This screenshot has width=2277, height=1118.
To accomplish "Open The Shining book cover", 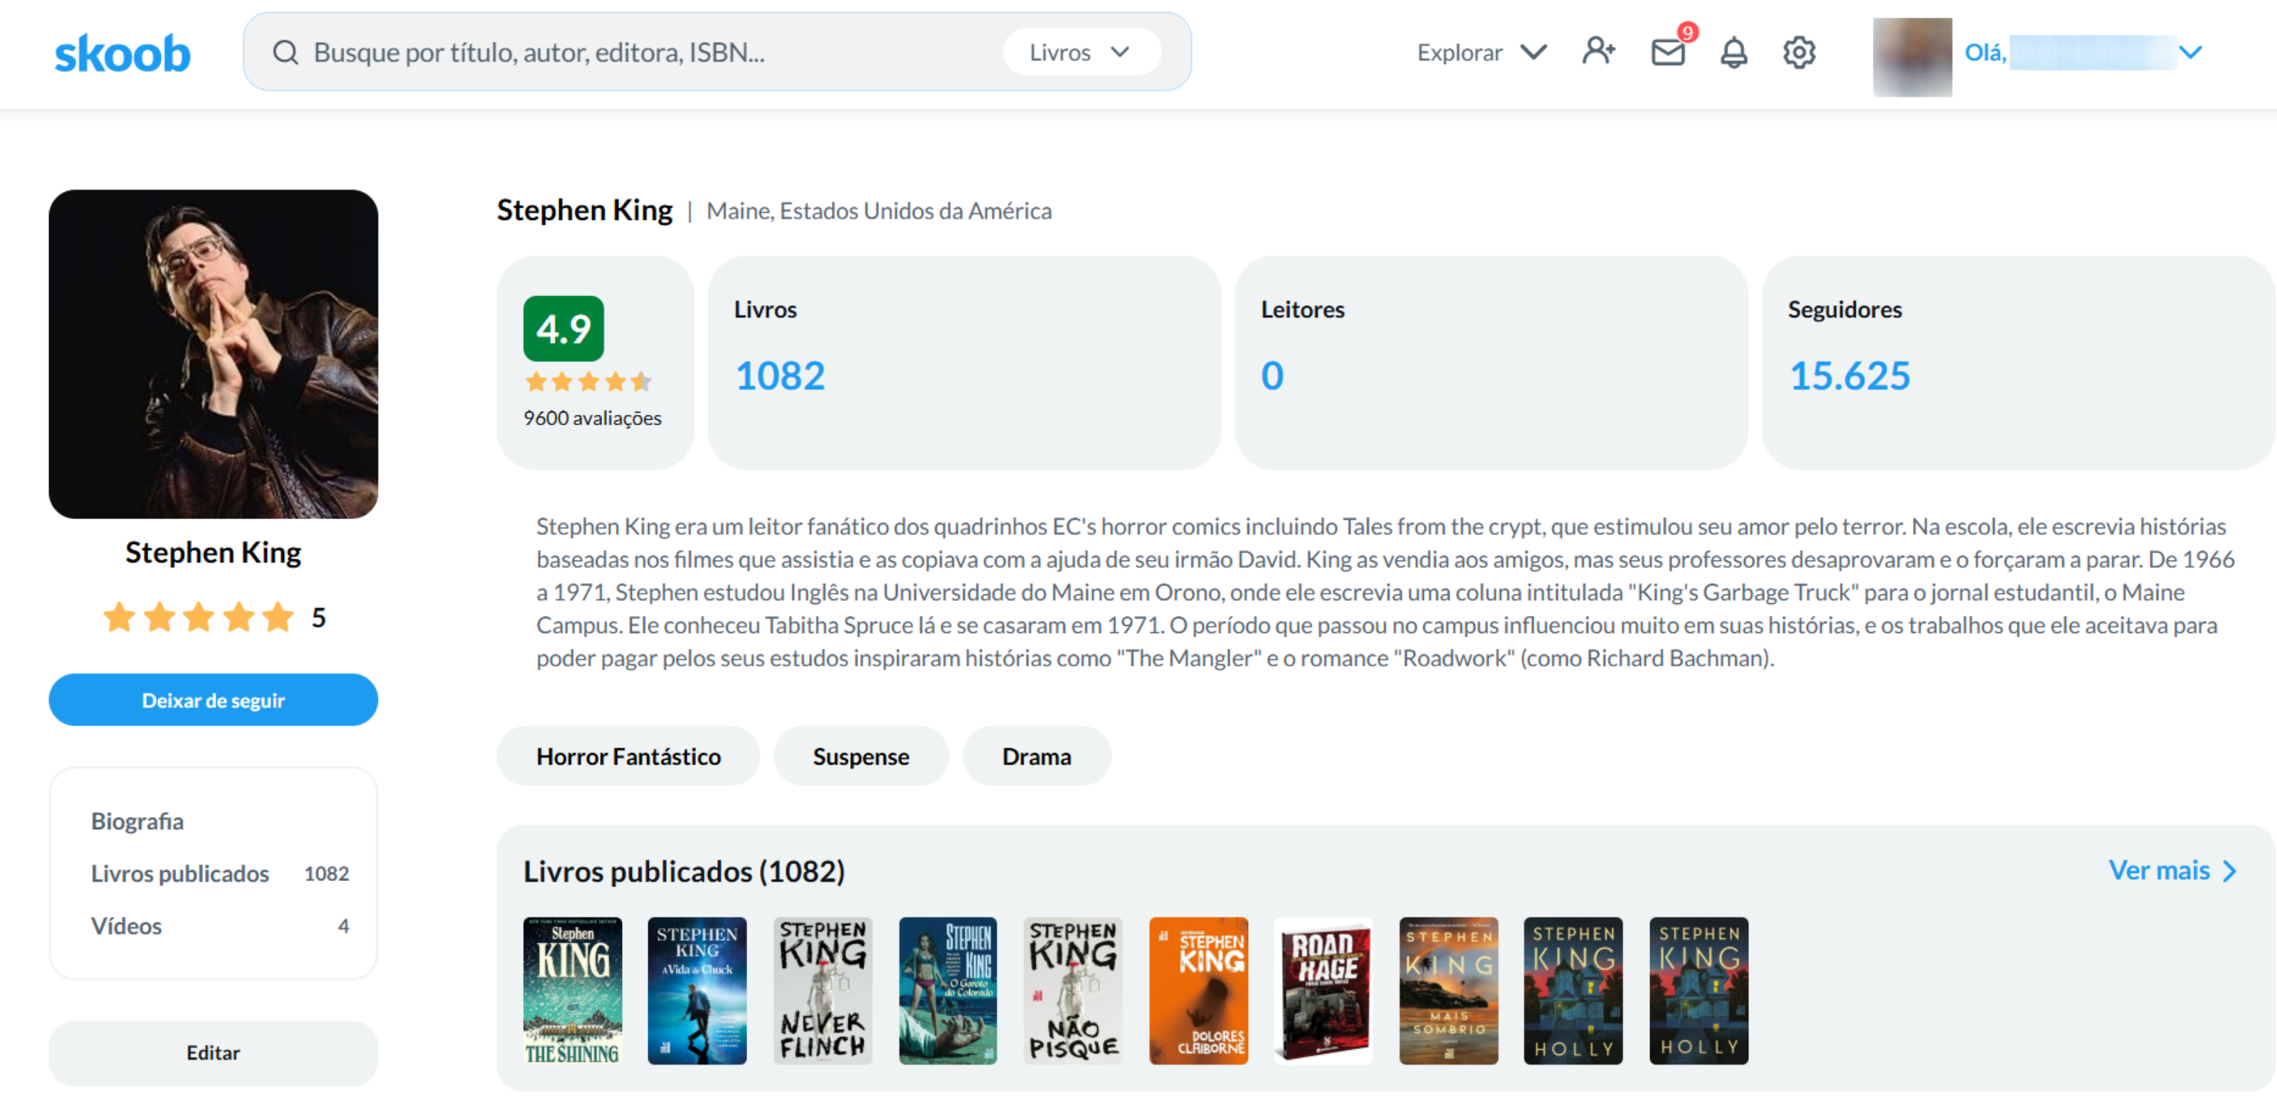I will pyautogui.click(x=572, y=991).
